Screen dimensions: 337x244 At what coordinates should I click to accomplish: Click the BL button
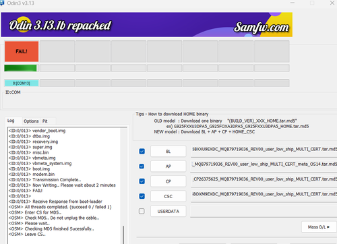click(x=168, y=151)
